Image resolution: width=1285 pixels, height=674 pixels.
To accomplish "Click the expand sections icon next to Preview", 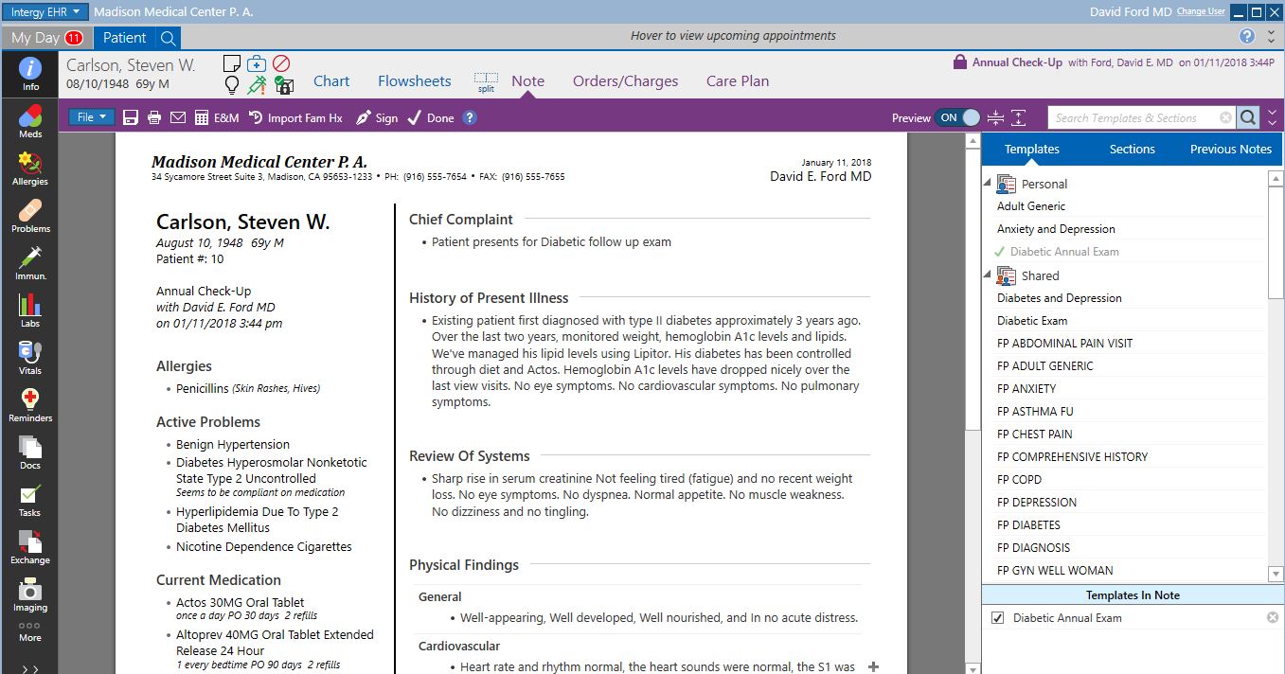I will pyautogui.click(x=1019, y=118).
